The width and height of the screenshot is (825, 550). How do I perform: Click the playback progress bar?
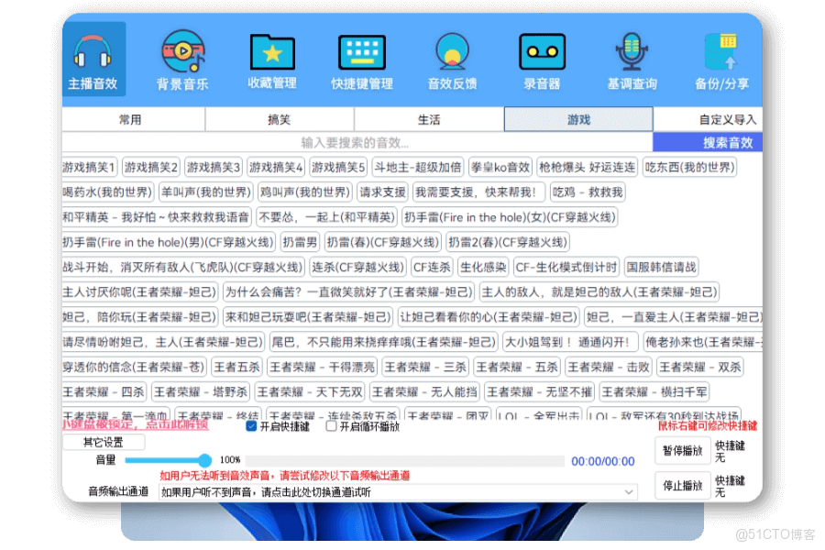[404, 461]
